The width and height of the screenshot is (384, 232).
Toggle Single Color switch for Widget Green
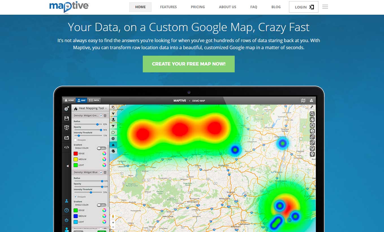pyautogui.click(x=102, y=148)
